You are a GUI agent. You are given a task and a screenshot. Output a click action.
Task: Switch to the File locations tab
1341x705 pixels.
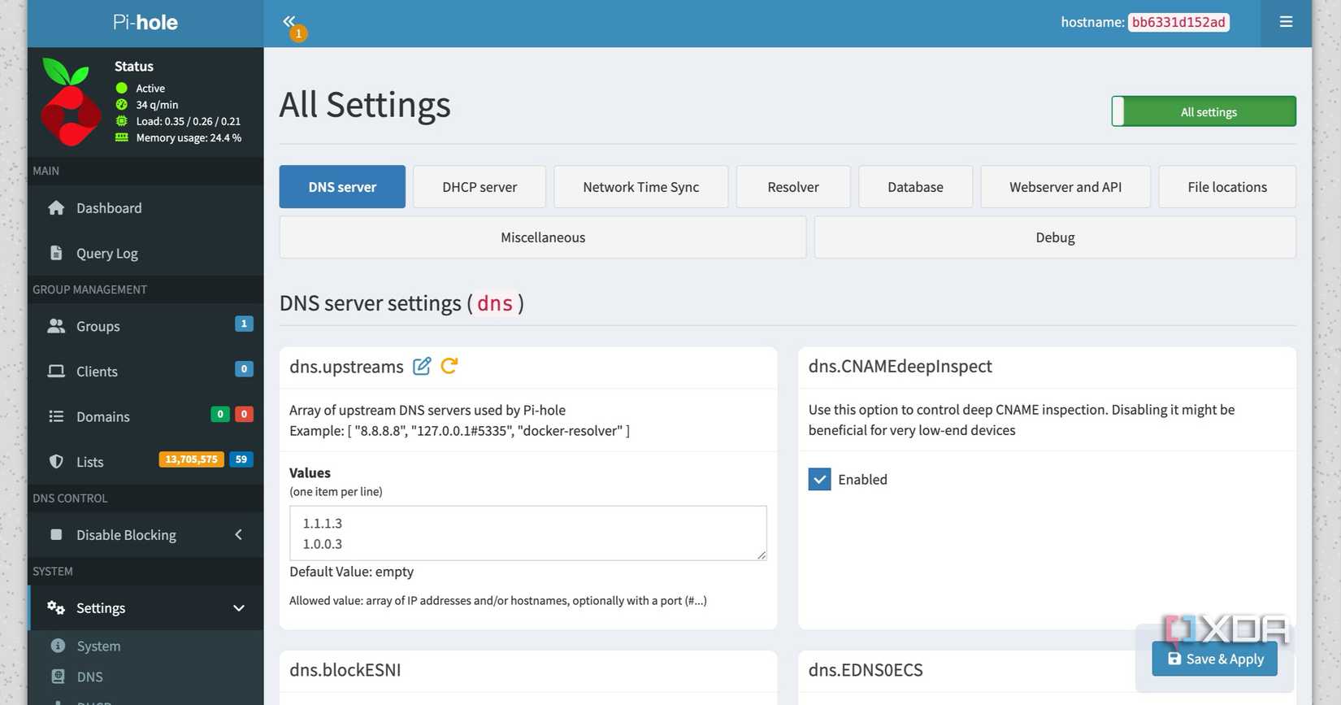coord(1227,187)
